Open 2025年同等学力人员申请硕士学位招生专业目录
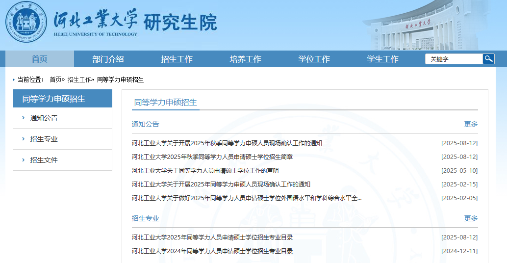Image resolution: width=507 pixels, height=263 pixels. point(212,237)
